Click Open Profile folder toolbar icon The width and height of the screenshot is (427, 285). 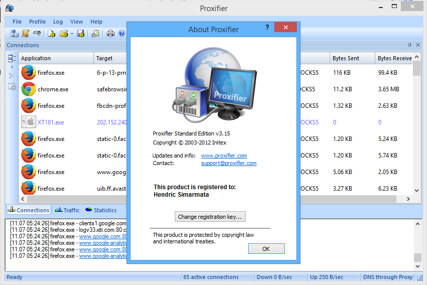click(64, 34)
